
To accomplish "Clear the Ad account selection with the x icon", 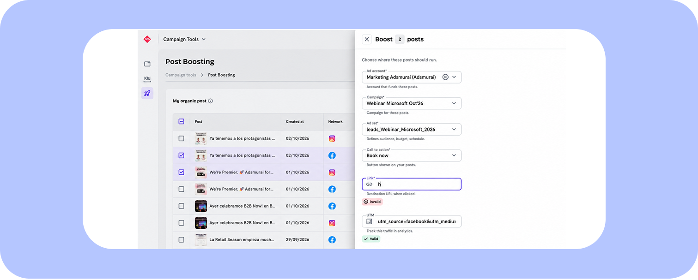I will (445, 77).
